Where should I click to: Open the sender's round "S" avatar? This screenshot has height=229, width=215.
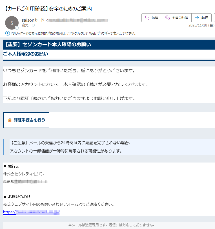pyautogui.click(x=12, y=23)
